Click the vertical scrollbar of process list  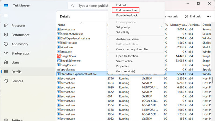click(213, 80)
